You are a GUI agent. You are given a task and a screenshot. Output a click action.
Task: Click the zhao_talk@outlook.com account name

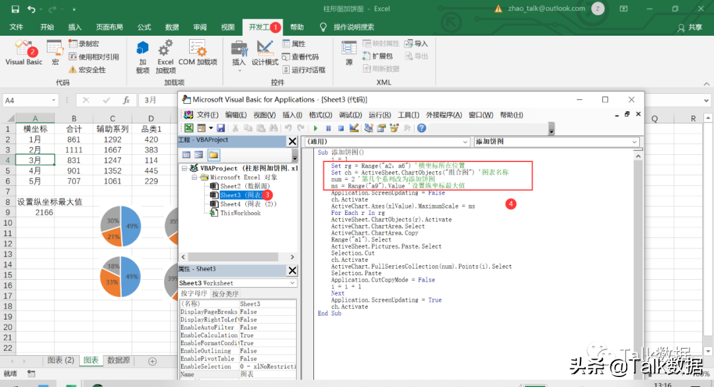coord(547,8)
